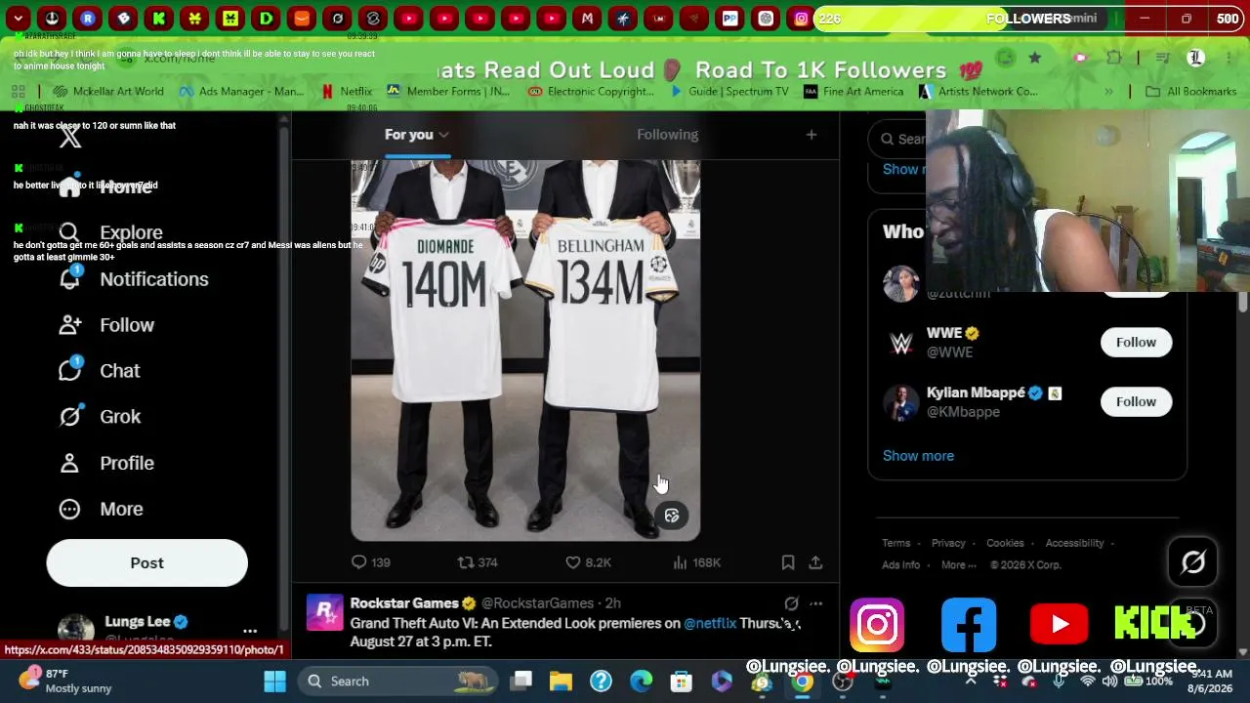Add a new timeline tab with plus icon
1250x703 pixels.
[811, 135]
